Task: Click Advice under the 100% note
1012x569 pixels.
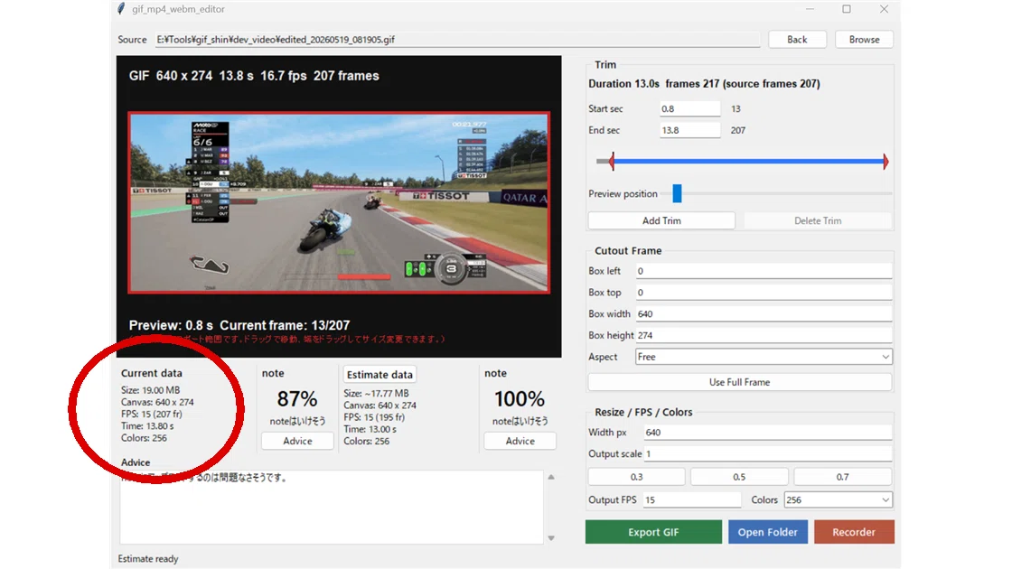Action: click(x=520, y=442)
